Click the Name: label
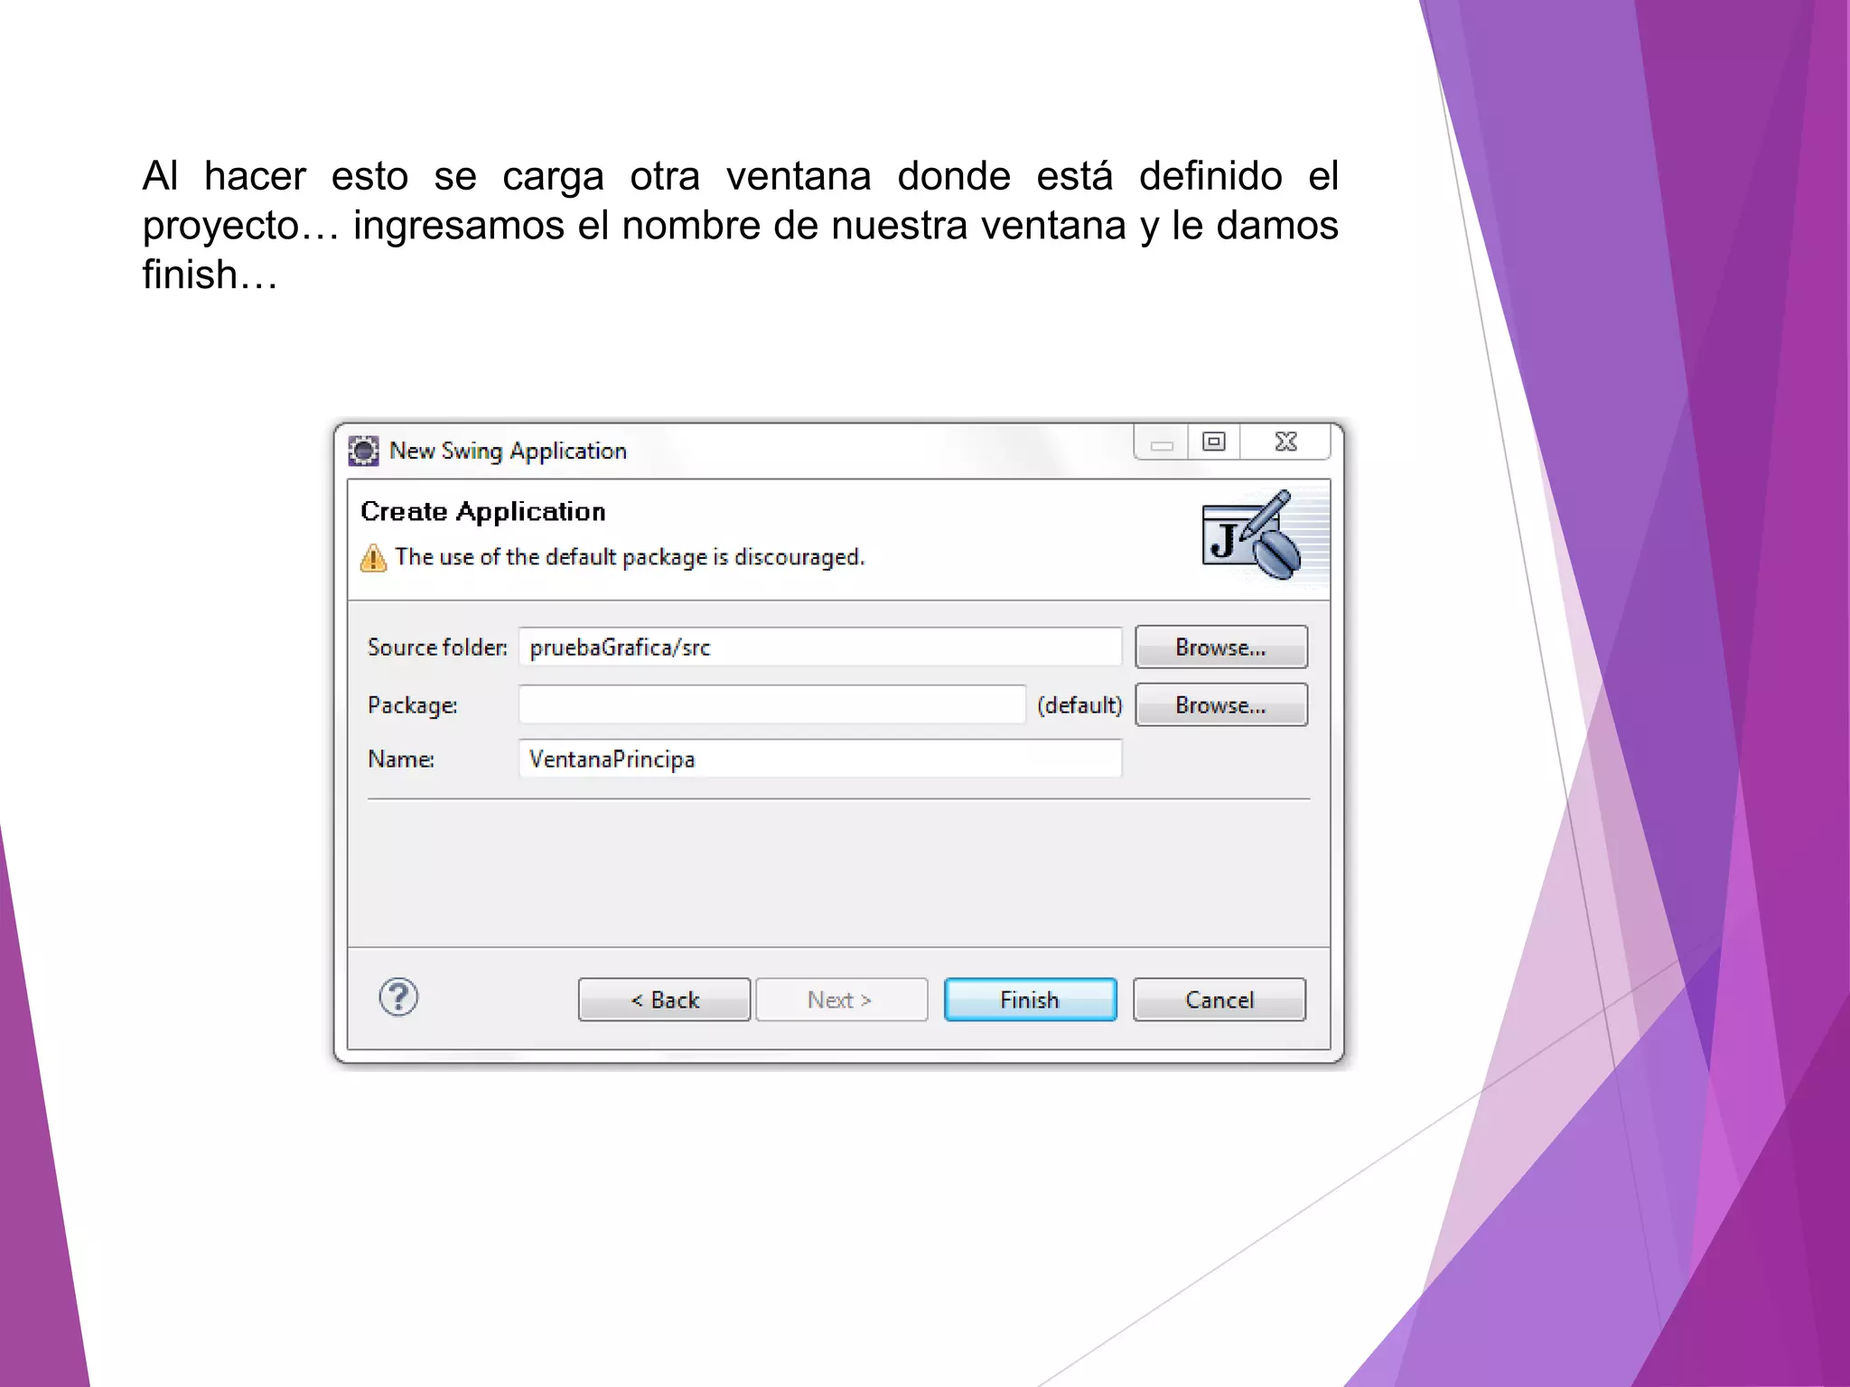The image size is (1850, 1387). (401, 759)
